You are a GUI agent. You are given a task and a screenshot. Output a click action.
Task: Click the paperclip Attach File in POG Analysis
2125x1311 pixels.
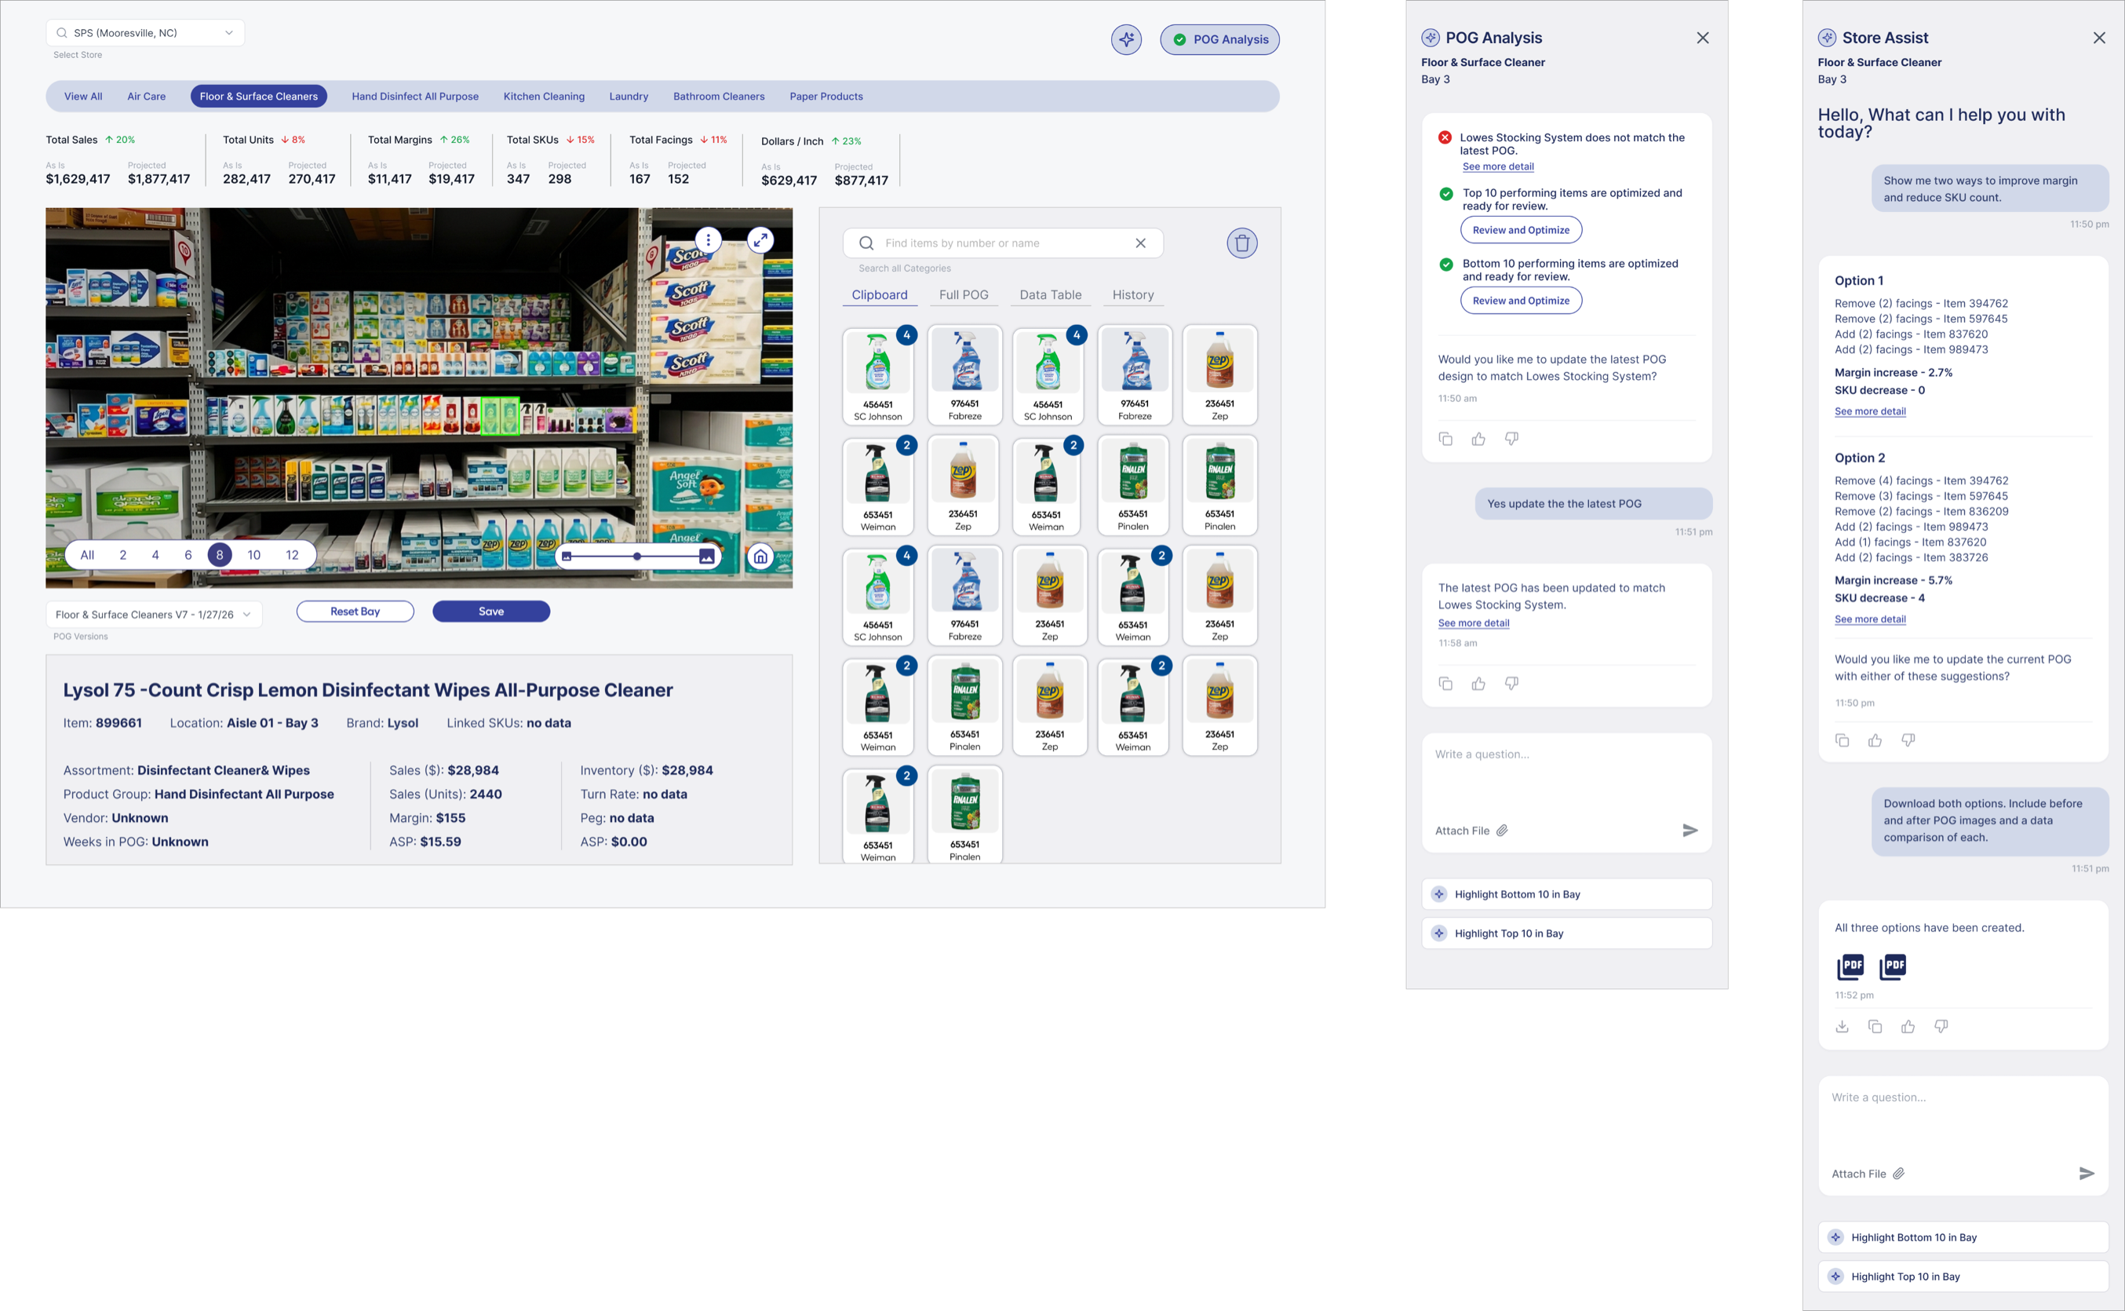point(1502,831)
